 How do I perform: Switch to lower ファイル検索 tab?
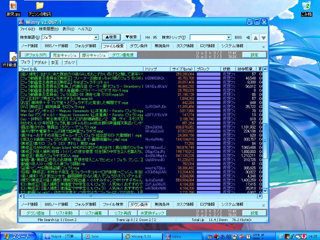113,204
